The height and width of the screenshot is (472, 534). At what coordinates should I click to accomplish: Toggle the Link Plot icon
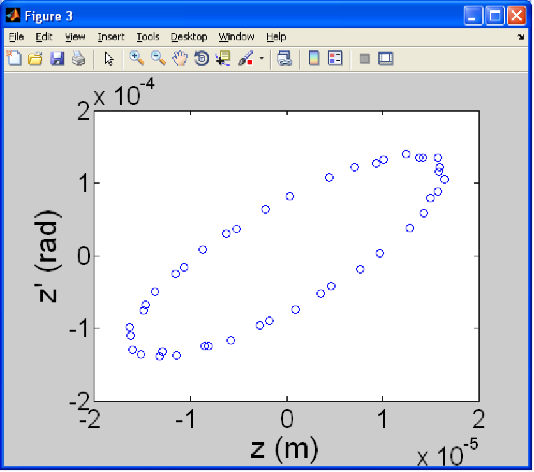coord(285,58)
